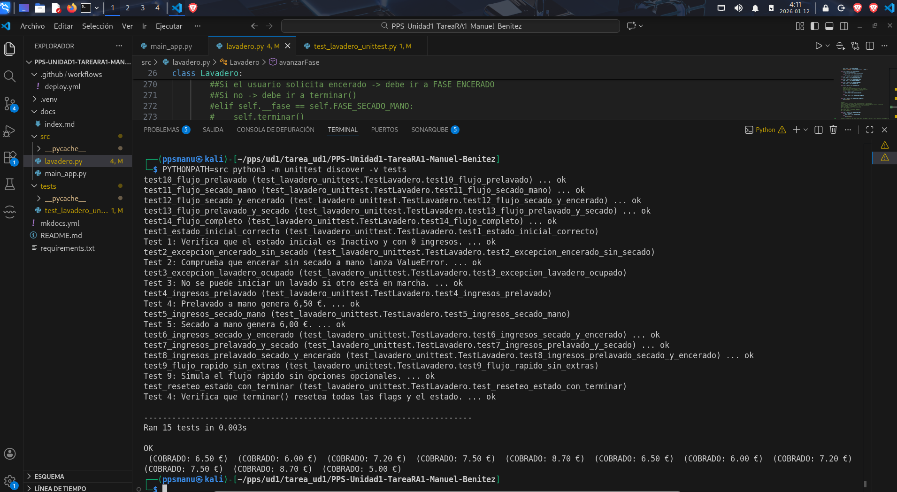Split the terminal pane
The width and height of the screenshot is (897, 492).
[819, 130]
